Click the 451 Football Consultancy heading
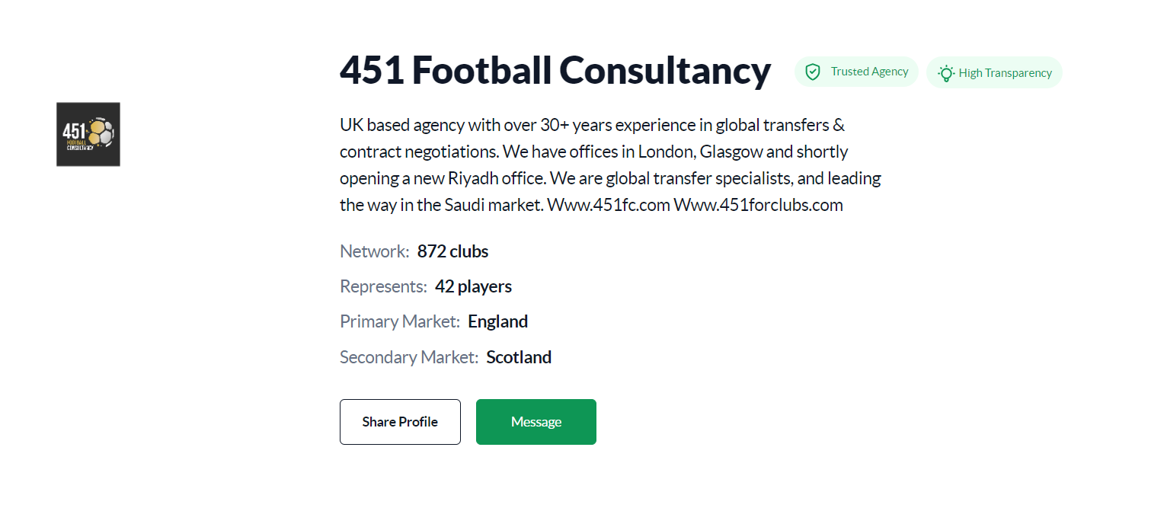1167x508 pixels. (x=555, y=70)
